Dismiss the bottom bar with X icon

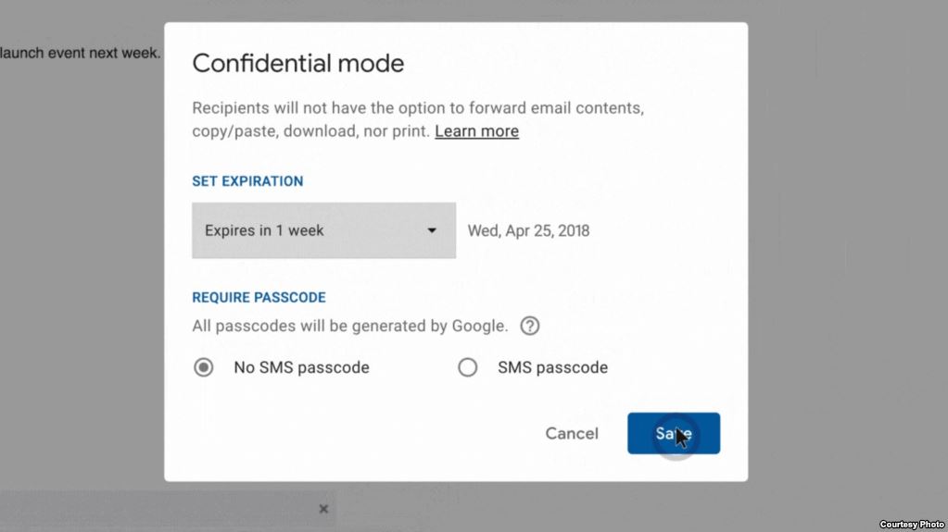323,509
